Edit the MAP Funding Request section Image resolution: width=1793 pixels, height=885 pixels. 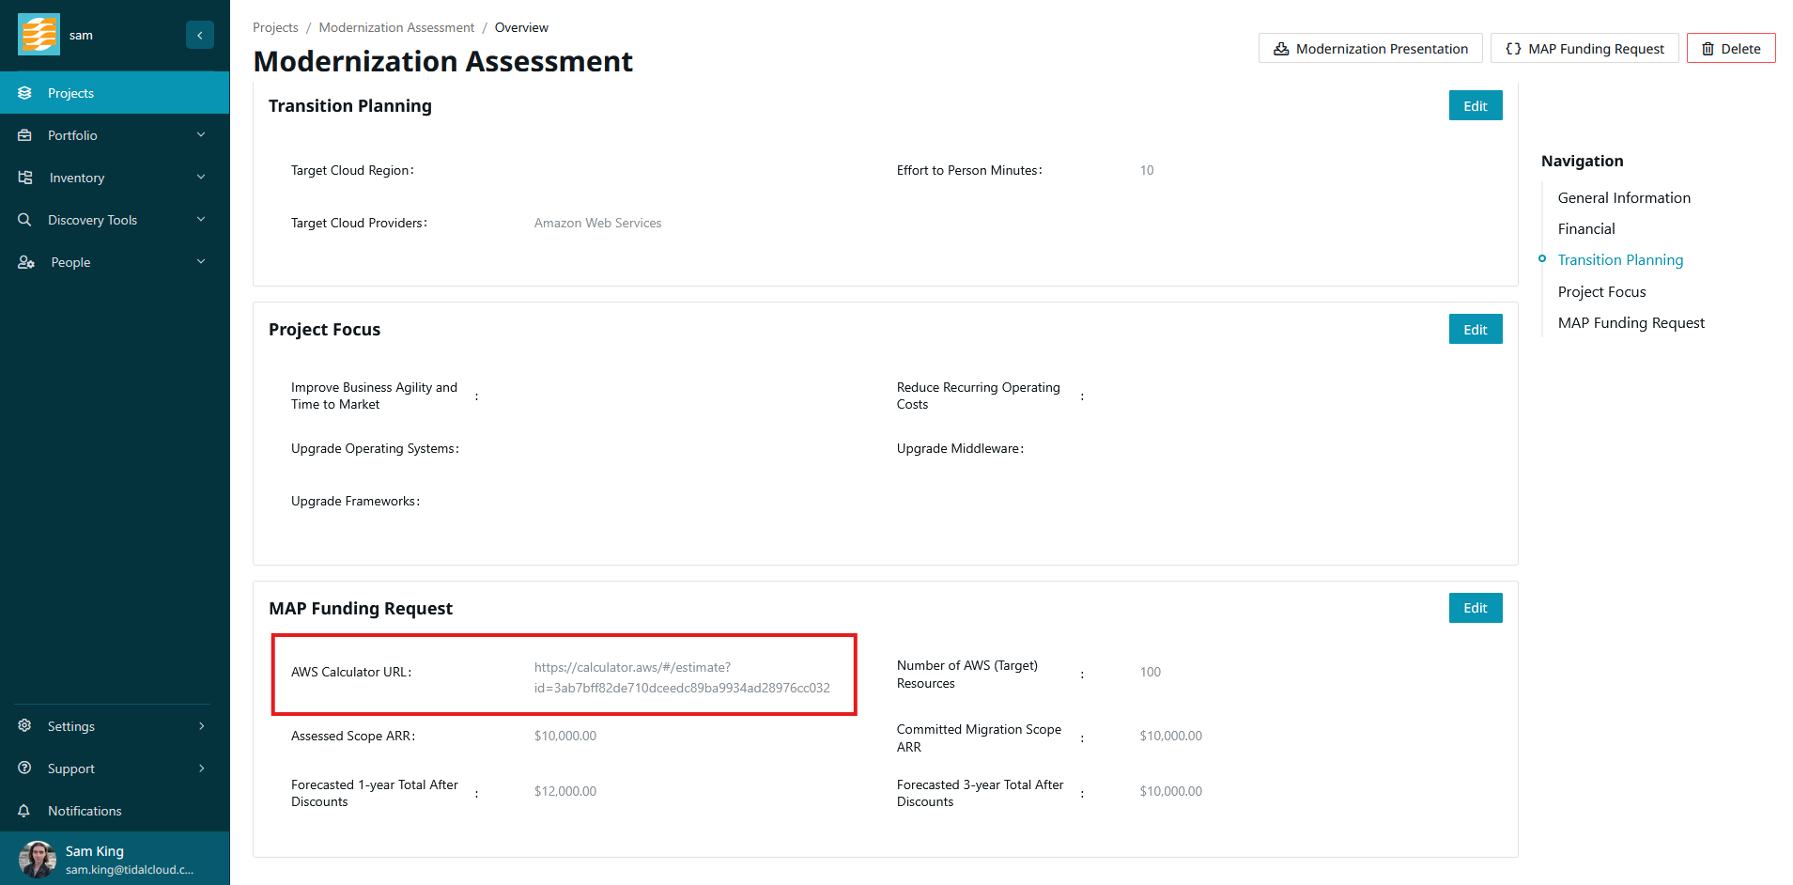click(1475, 608)
